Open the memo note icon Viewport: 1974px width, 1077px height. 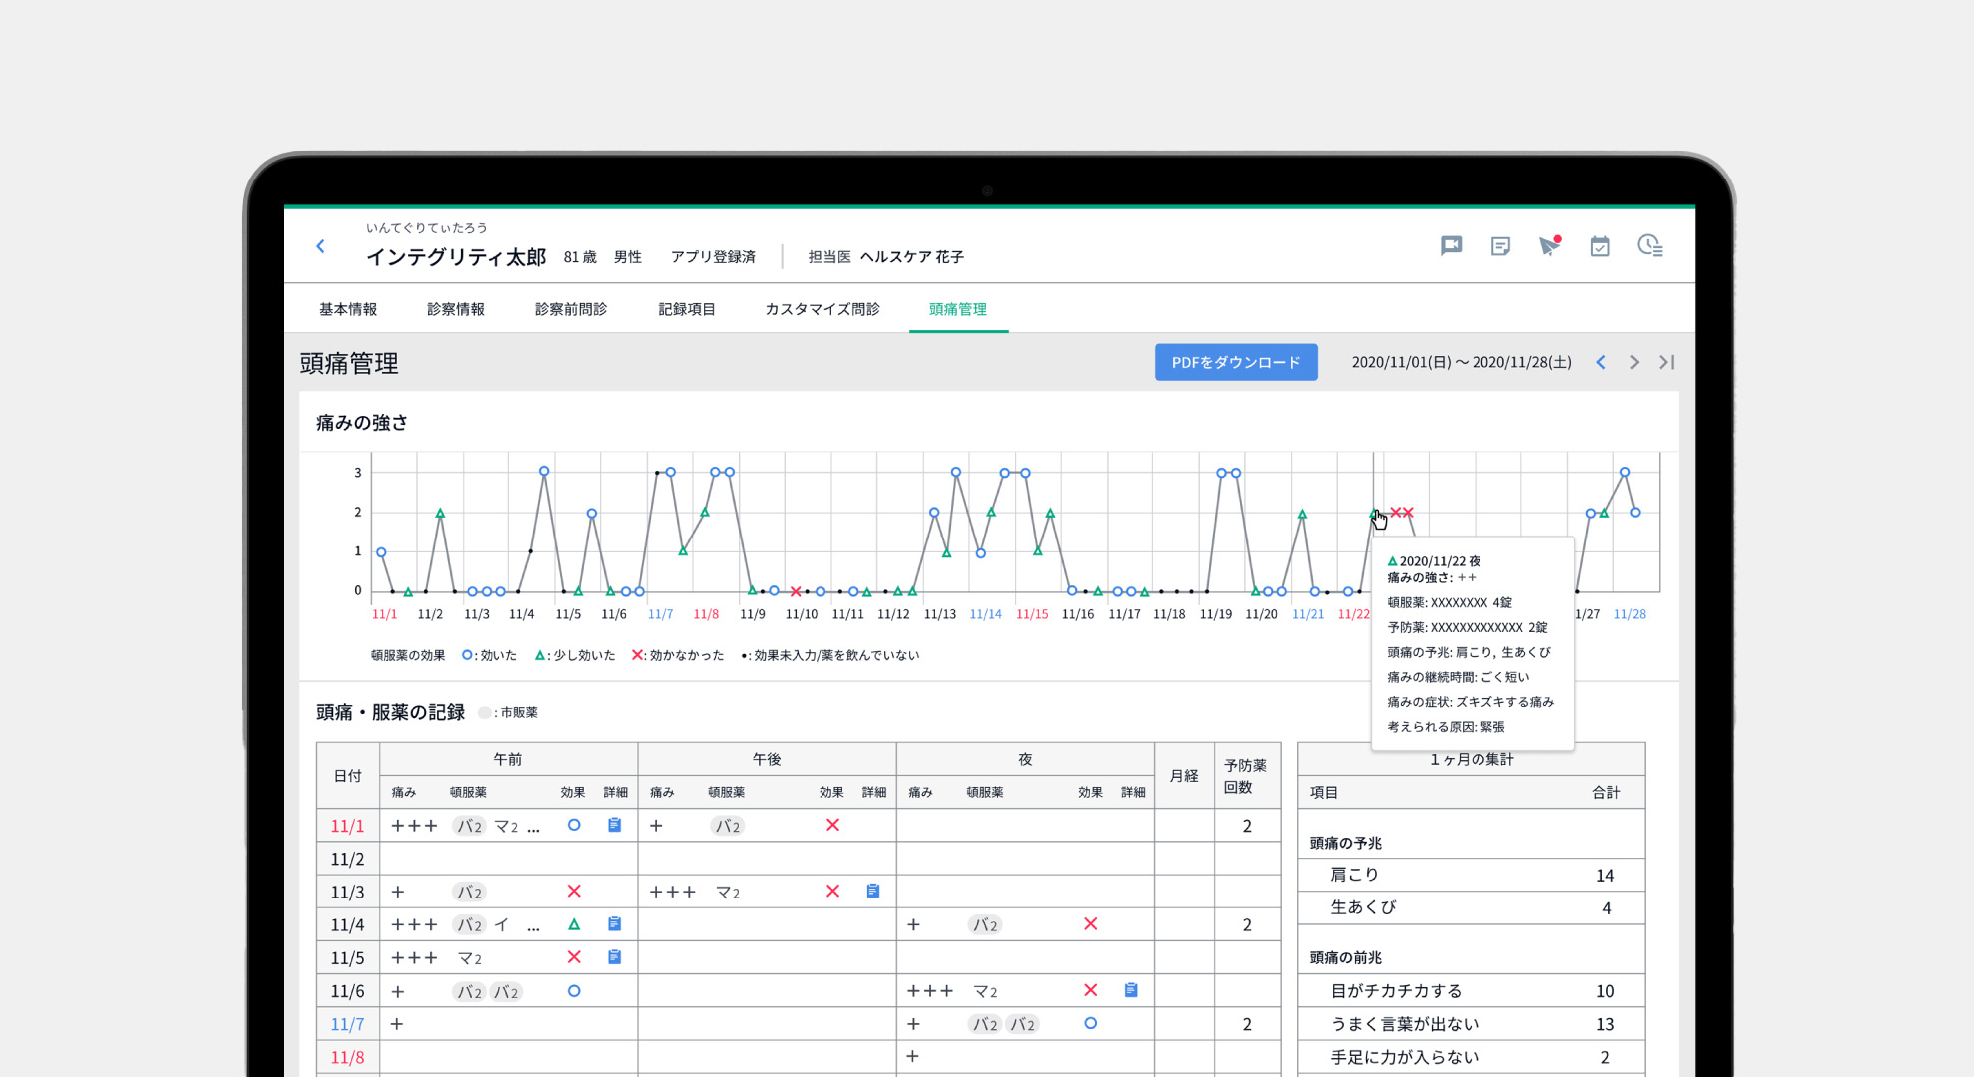point(1500,246)
